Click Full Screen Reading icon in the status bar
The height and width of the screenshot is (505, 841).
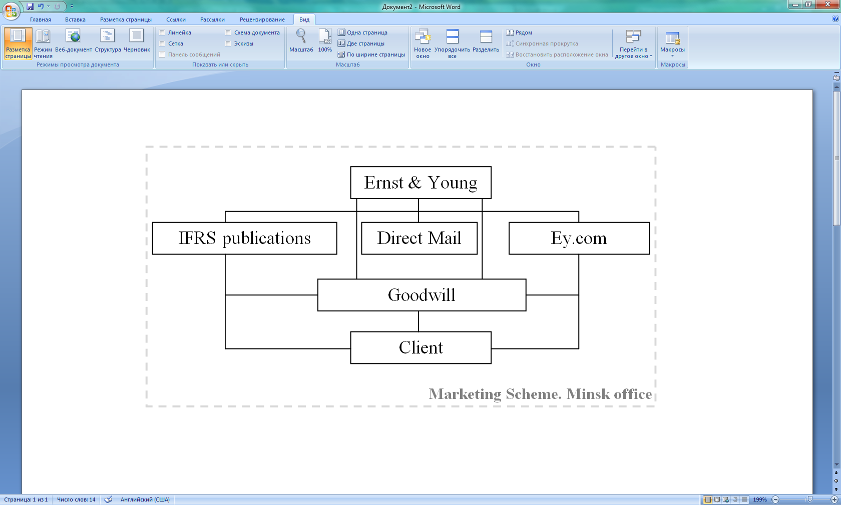click(x=717, y=499)
